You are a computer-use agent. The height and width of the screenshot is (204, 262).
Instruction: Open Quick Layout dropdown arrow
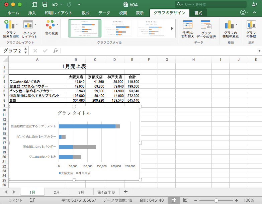(35, 24)
